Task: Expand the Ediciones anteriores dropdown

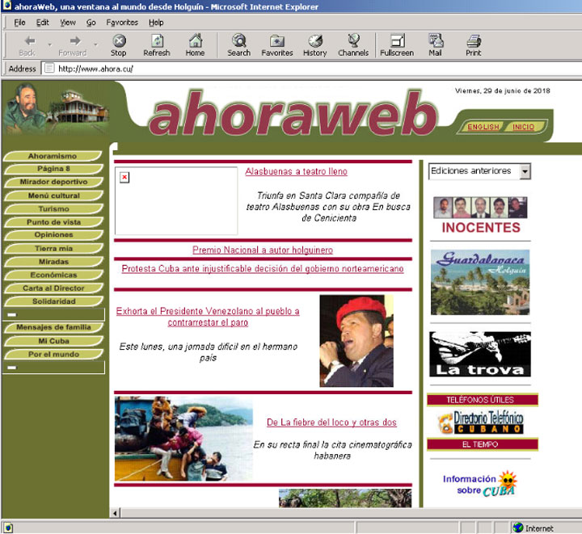Action: (x=525, y=171)
